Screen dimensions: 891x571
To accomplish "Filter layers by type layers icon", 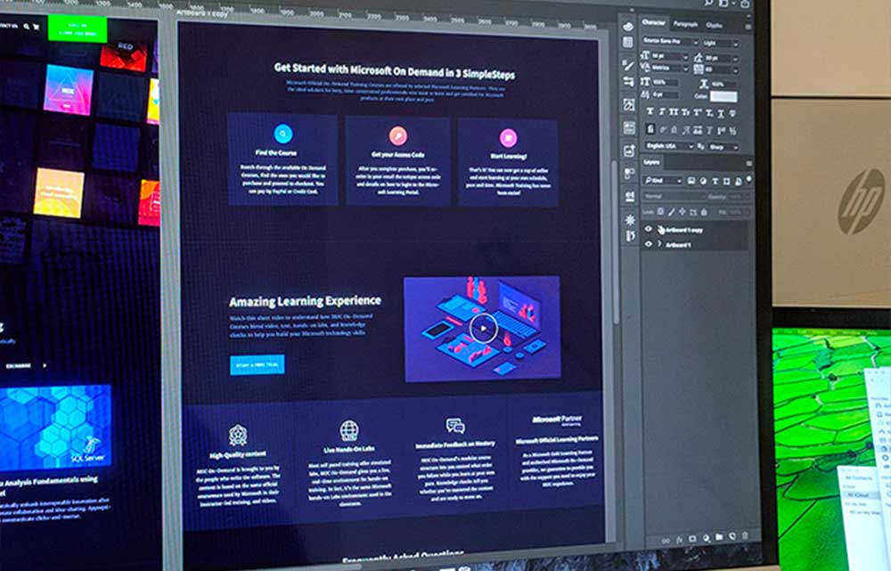I will (715, 181).
